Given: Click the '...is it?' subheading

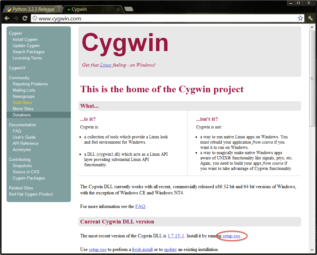Looking at the screenshot, I should click(88, 119).
